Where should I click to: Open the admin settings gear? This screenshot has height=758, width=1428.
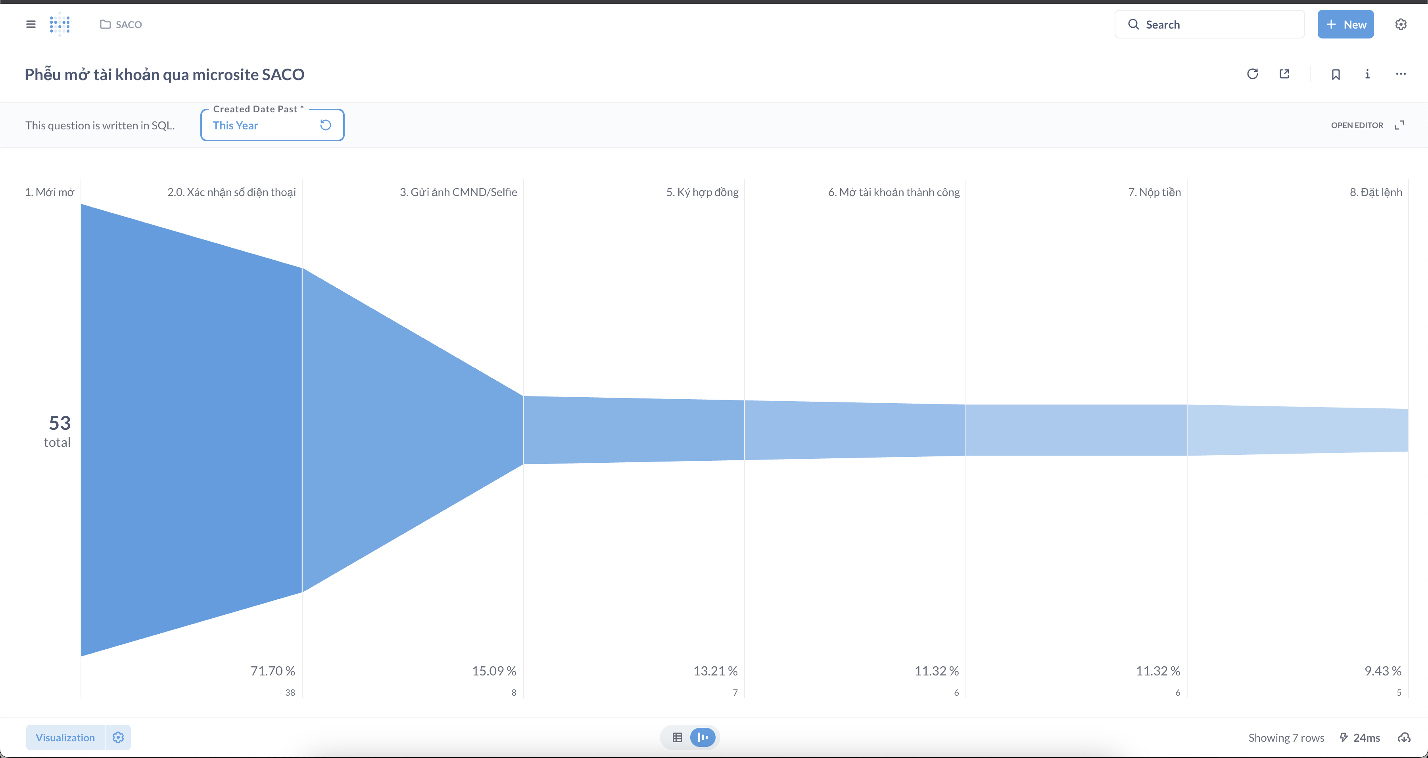coord(1400,24)
